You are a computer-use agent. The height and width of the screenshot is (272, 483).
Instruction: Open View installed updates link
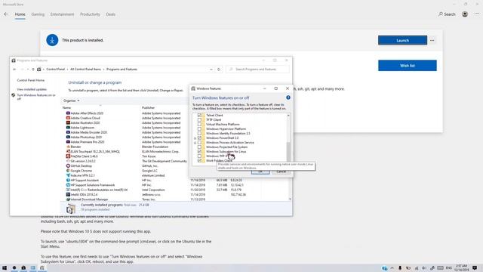32,89
